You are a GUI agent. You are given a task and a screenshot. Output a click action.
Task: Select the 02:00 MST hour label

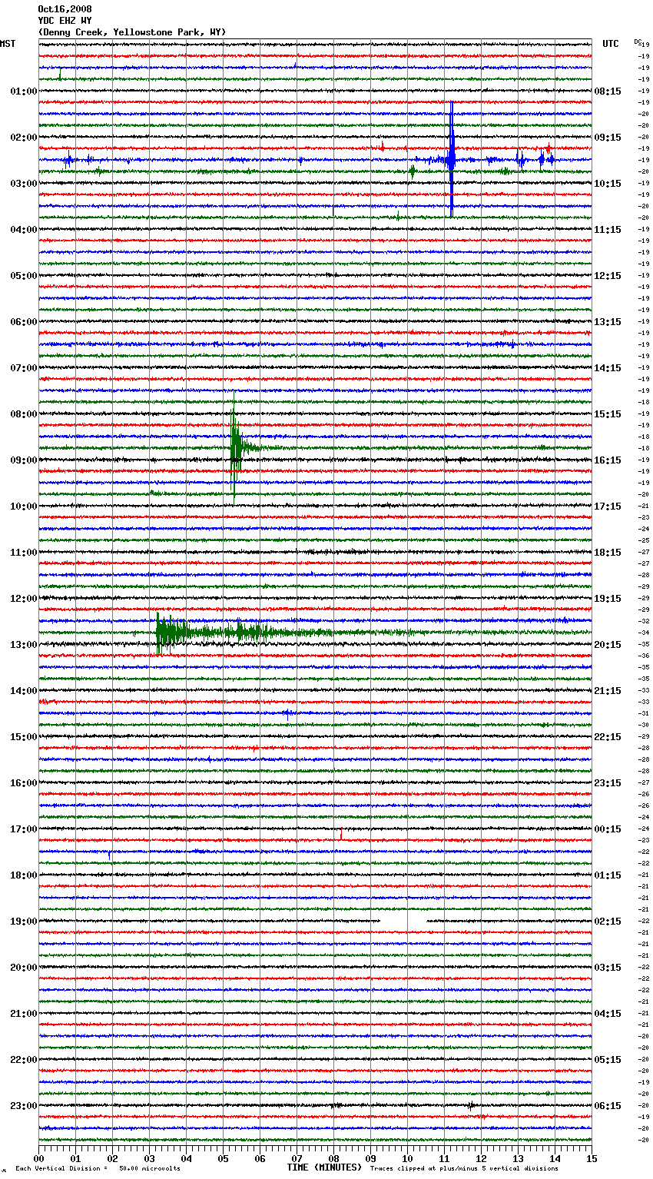point(24,138)
